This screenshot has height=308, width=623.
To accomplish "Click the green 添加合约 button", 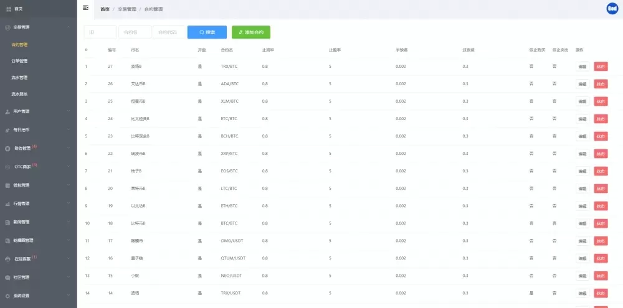I will (x=251, y=32).
